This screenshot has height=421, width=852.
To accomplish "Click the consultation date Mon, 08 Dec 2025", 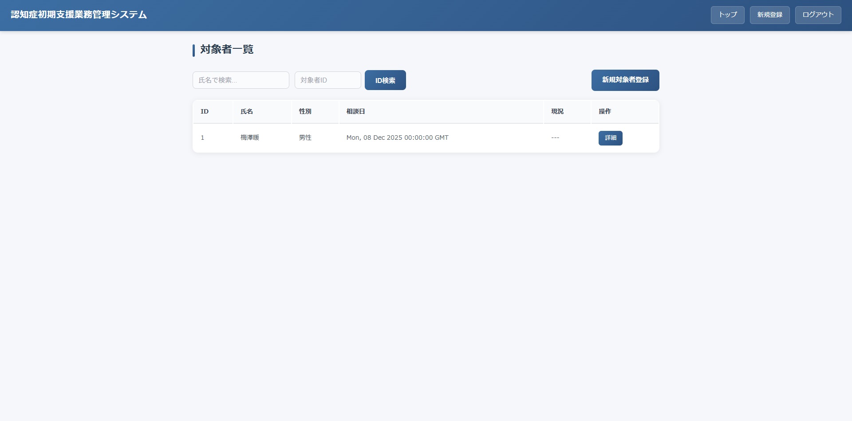I will [x=397, y=138].
